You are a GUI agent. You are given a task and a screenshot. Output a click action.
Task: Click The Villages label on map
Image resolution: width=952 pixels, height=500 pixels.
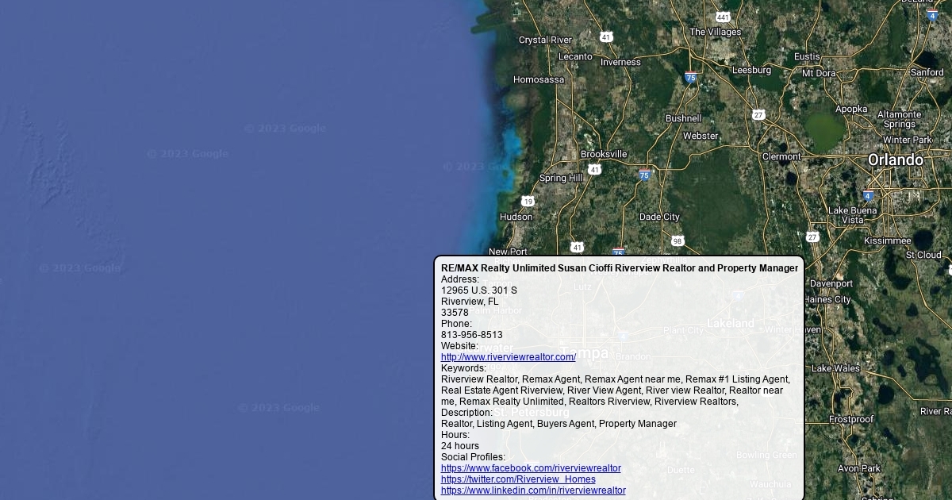(x=715, y=32)
